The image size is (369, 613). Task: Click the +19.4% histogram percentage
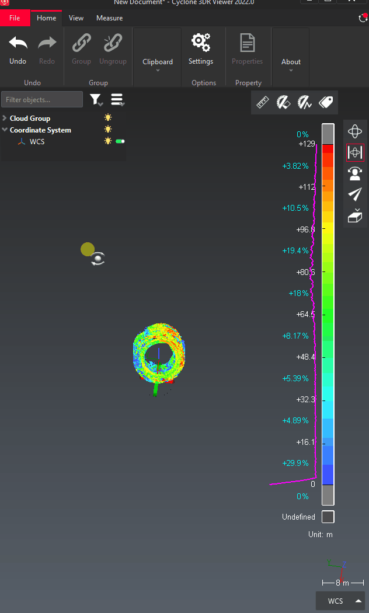click(295, 250)
